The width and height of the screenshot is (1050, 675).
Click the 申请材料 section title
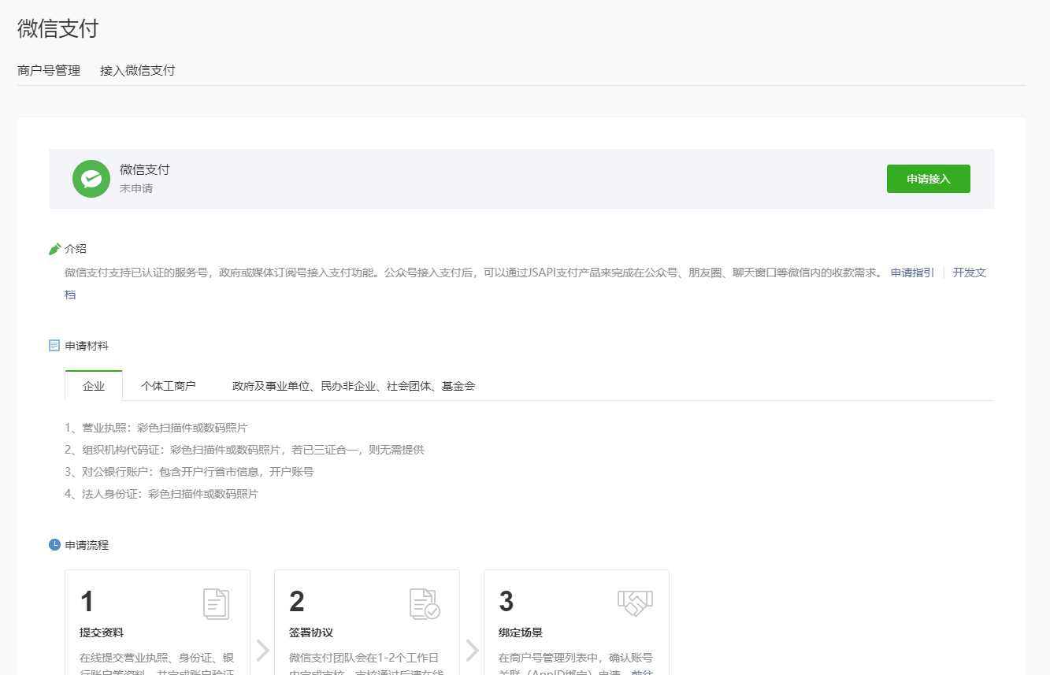point(87,345)
